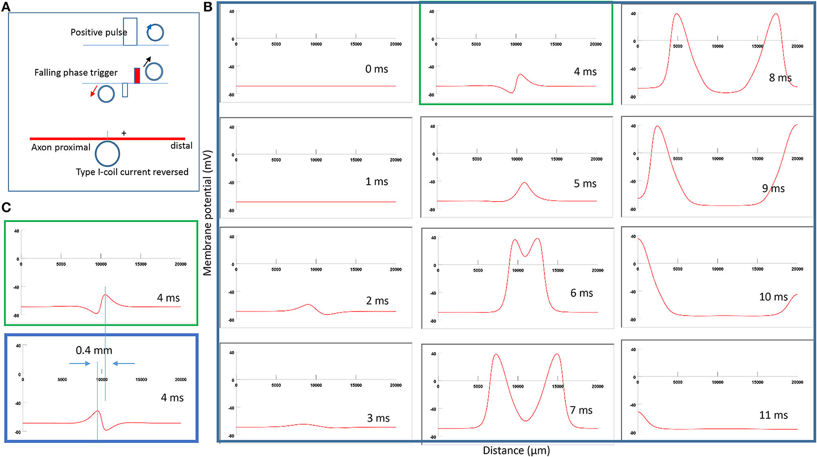Click panel letter 'C'
This screenshot has height=457, width=817.
[x=6, y=207]
